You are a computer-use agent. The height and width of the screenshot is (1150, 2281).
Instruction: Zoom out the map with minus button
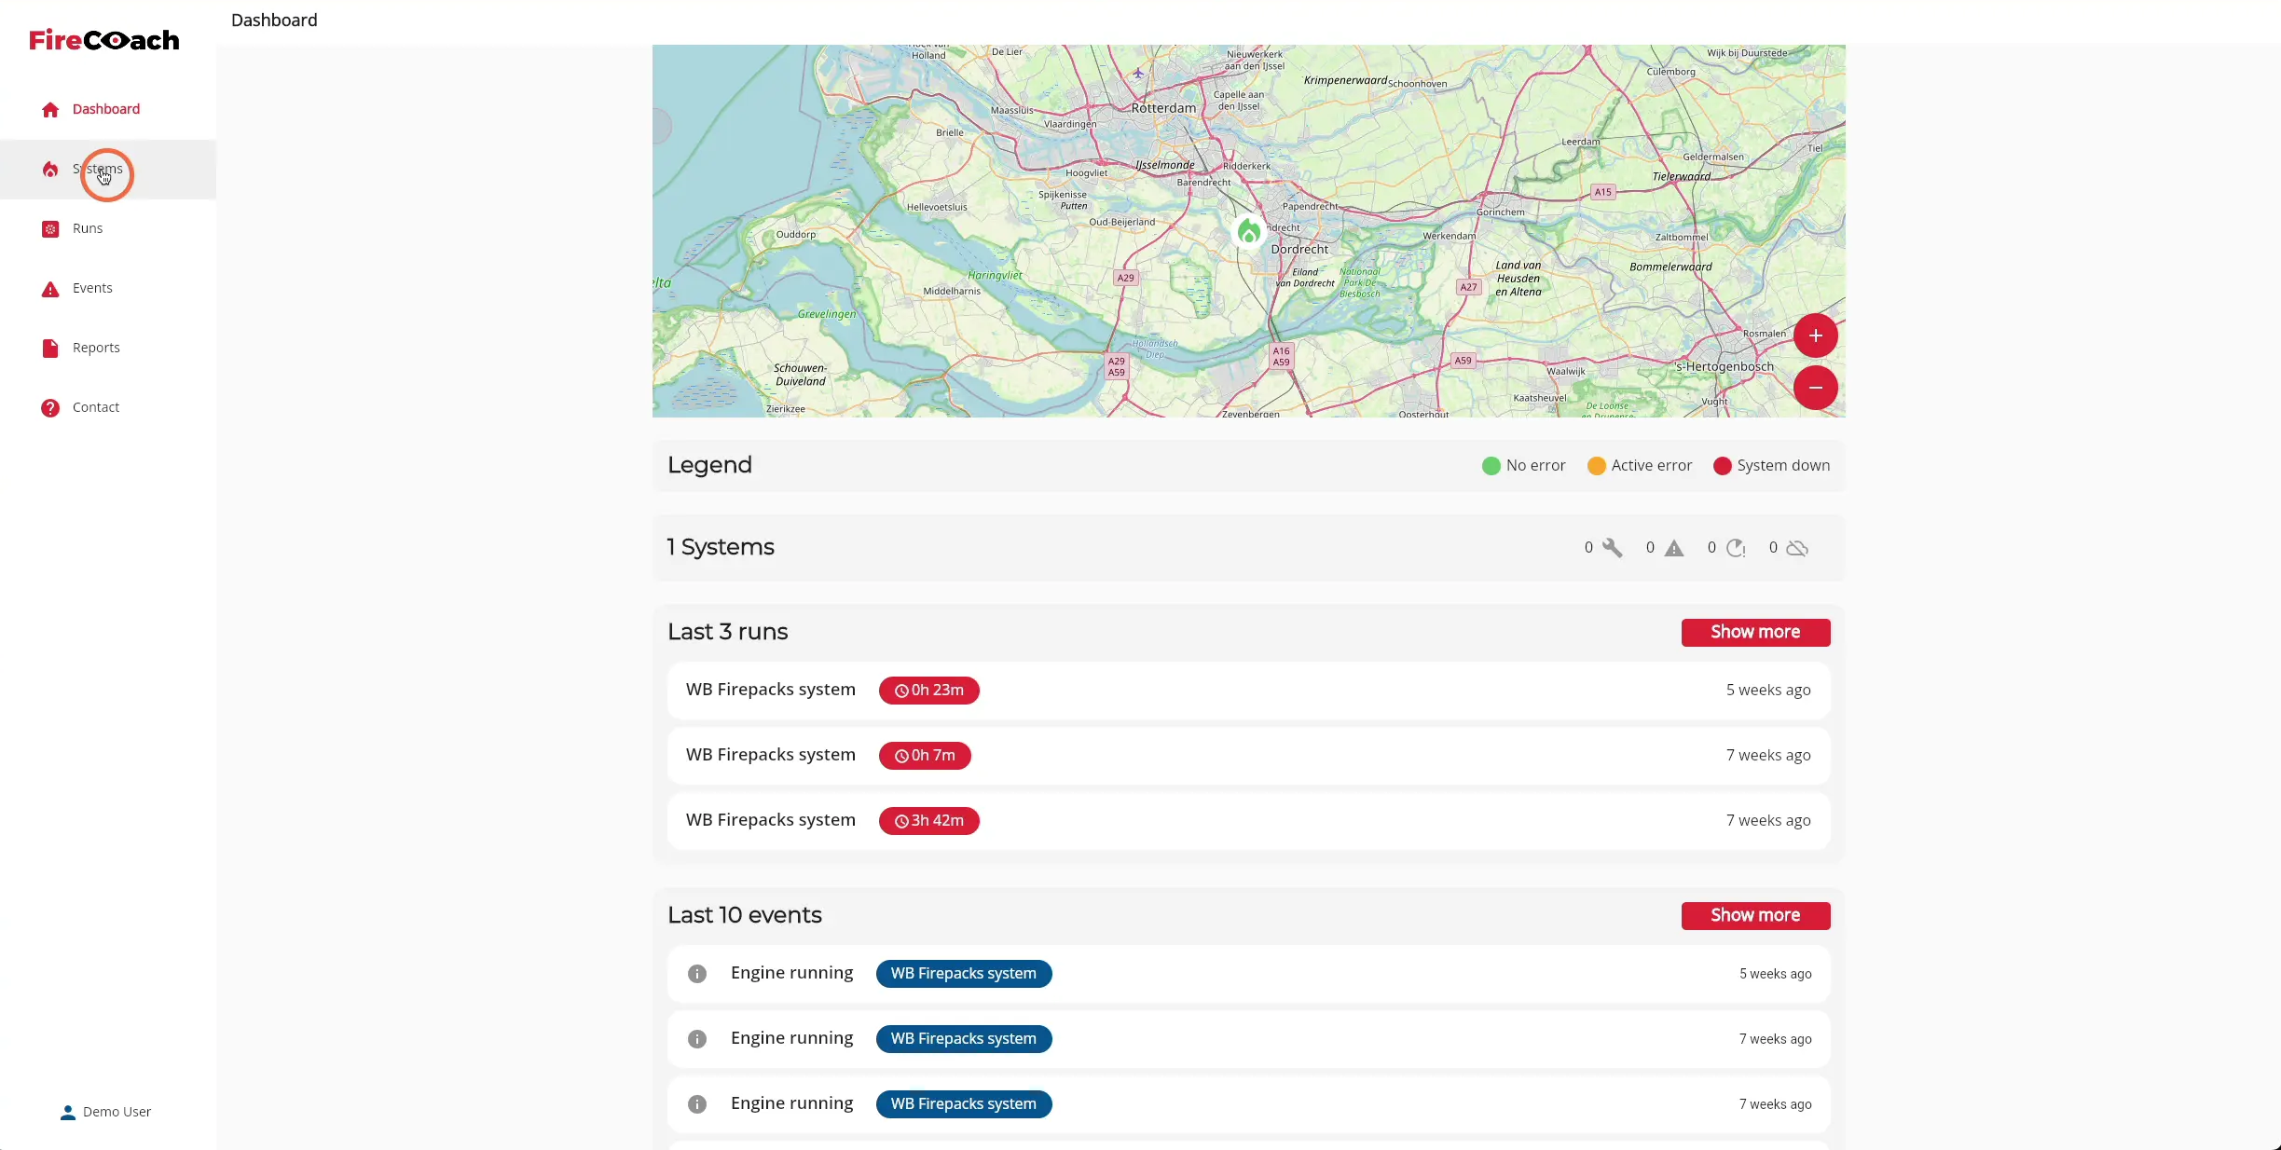(x=1815, y=388)
